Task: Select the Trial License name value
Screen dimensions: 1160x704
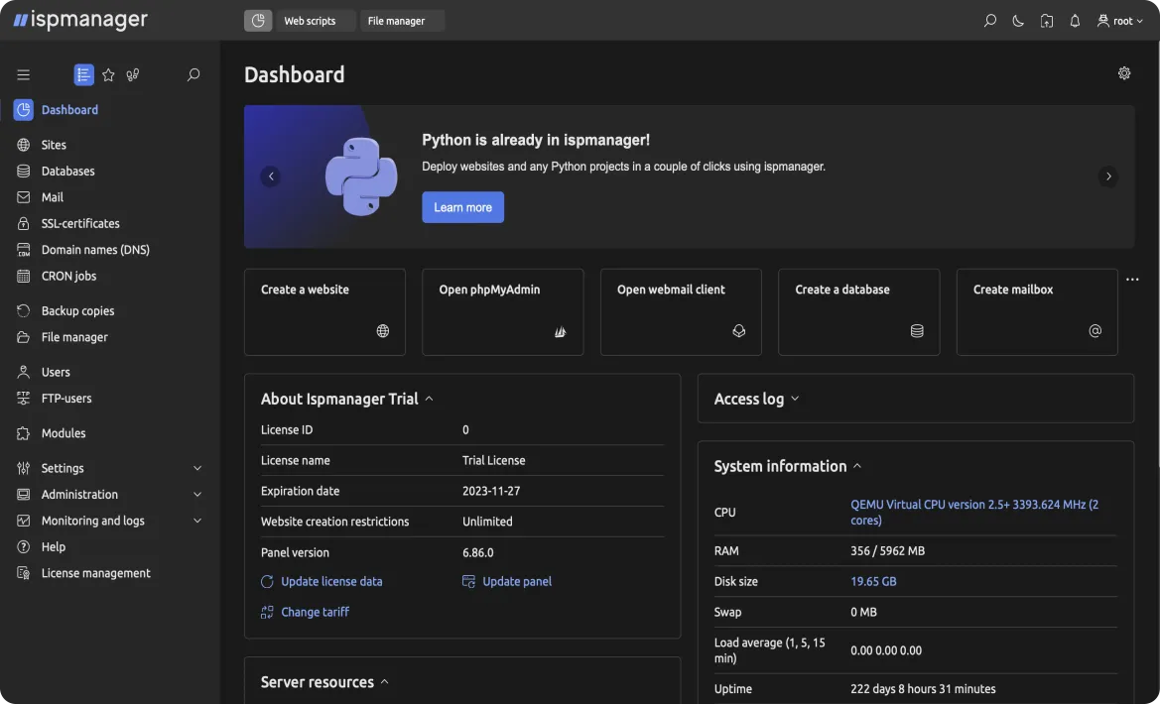Action: click(494, 460)
